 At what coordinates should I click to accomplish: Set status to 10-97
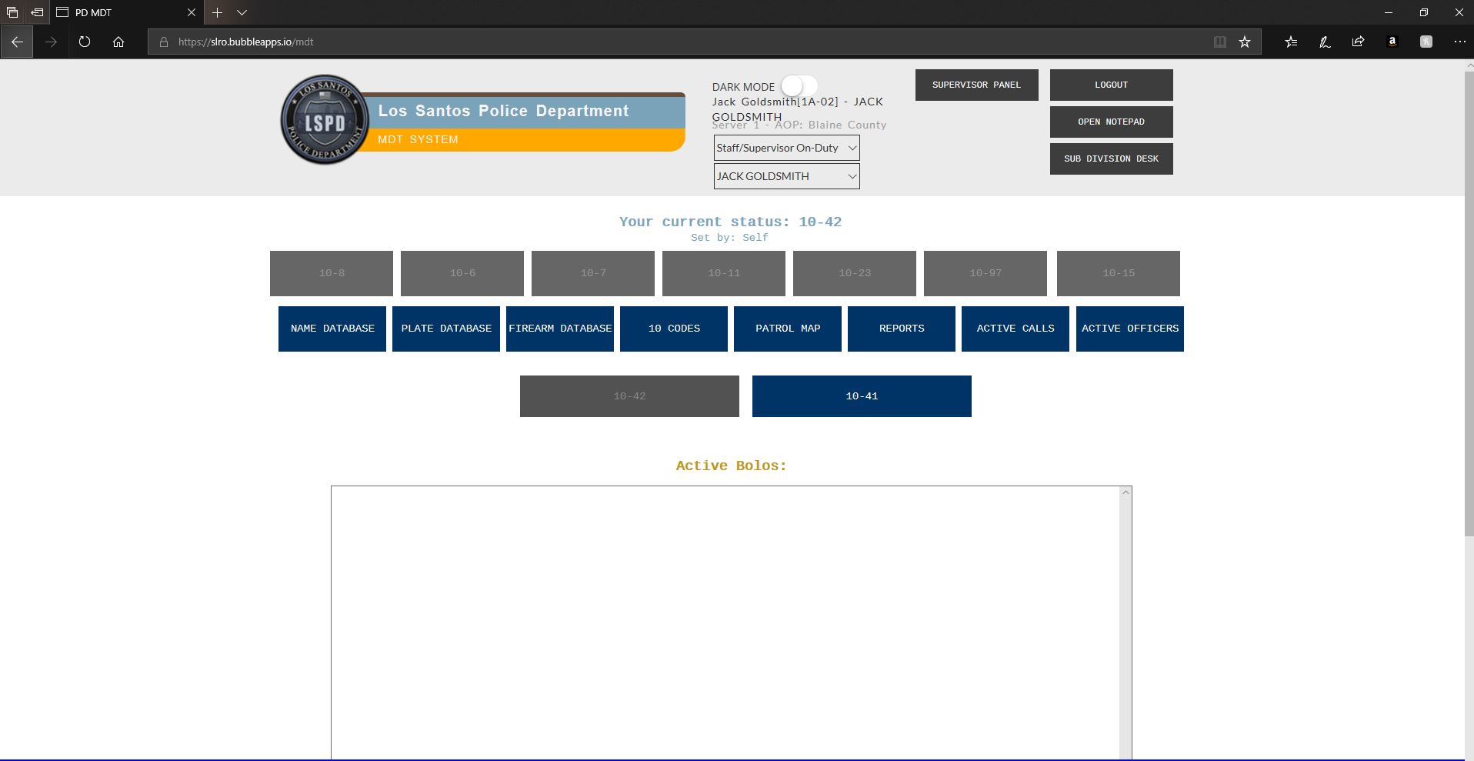(985, 273)
